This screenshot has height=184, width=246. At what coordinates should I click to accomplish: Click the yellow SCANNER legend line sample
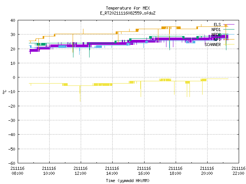click(x=229, y=44)
